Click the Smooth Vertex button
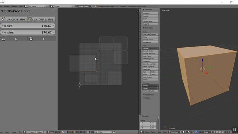The height and width of the screenshot is (134, 238). [x=150, y=40]
